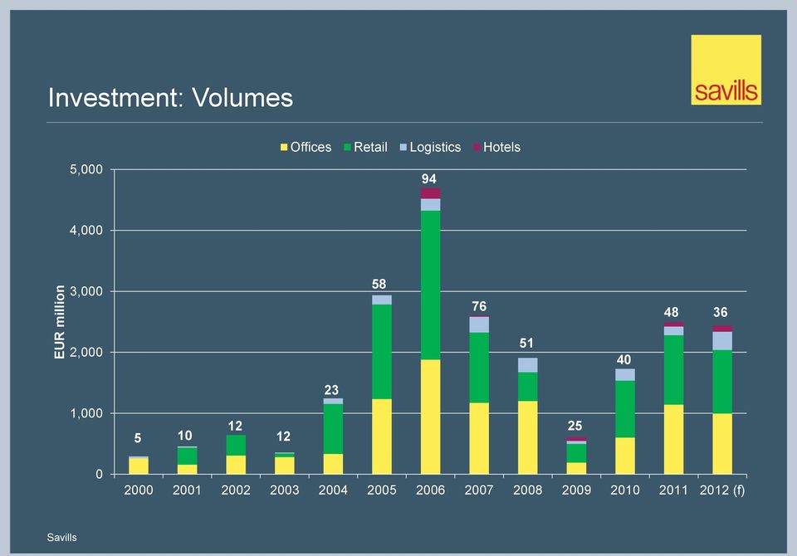The height and width of the screenshot is (556, 797).
Task: Click the '48' value above 2011 bar
Action: pos(672,312)
